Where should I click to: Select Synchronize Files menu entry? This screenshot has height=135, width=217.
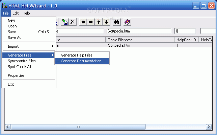(x=29, y=61)
